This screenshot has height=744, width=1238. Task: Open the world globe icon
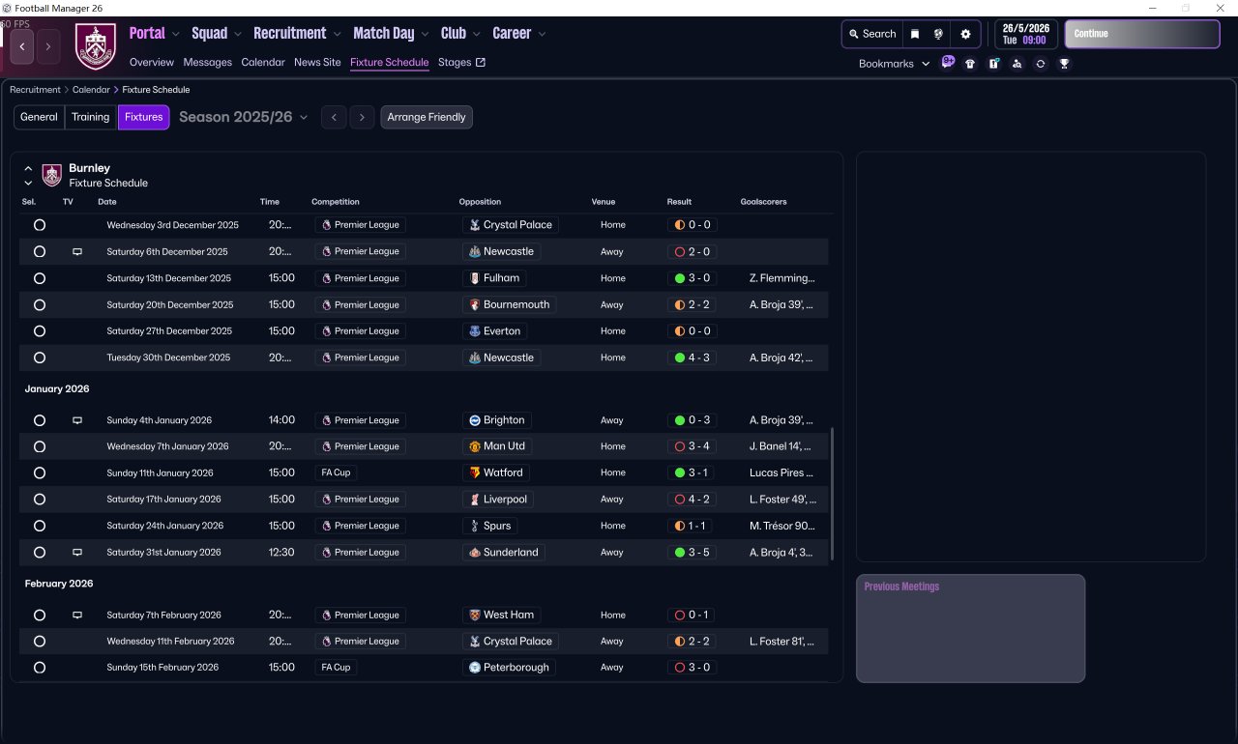938,34
